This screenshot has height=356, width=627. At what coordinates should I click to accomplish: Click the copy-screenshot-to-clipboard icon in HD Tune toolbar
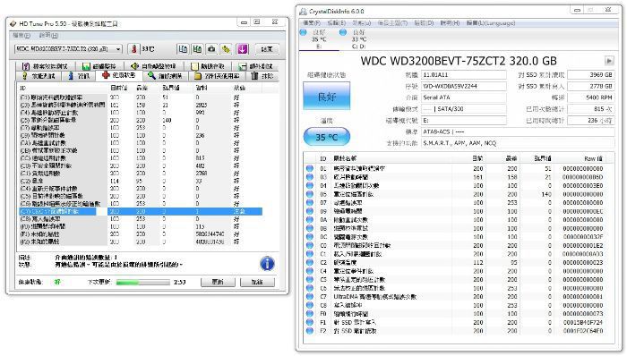pos(197,49)
